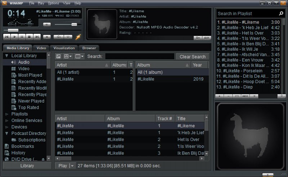The image size is (288, 177).
Task: Mute audio with speaker button
Action: coord(47,24)
